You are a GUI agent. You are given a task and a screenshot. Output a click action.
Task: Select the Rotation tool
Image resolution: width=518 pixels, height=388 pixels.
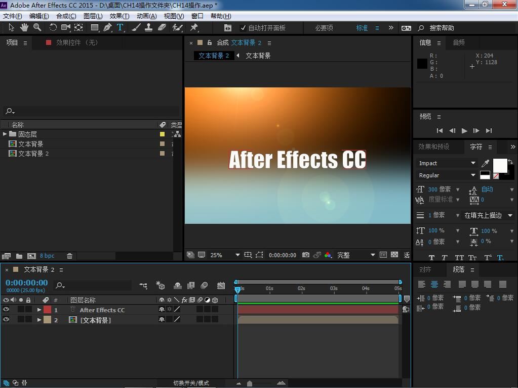pos(53,28)
